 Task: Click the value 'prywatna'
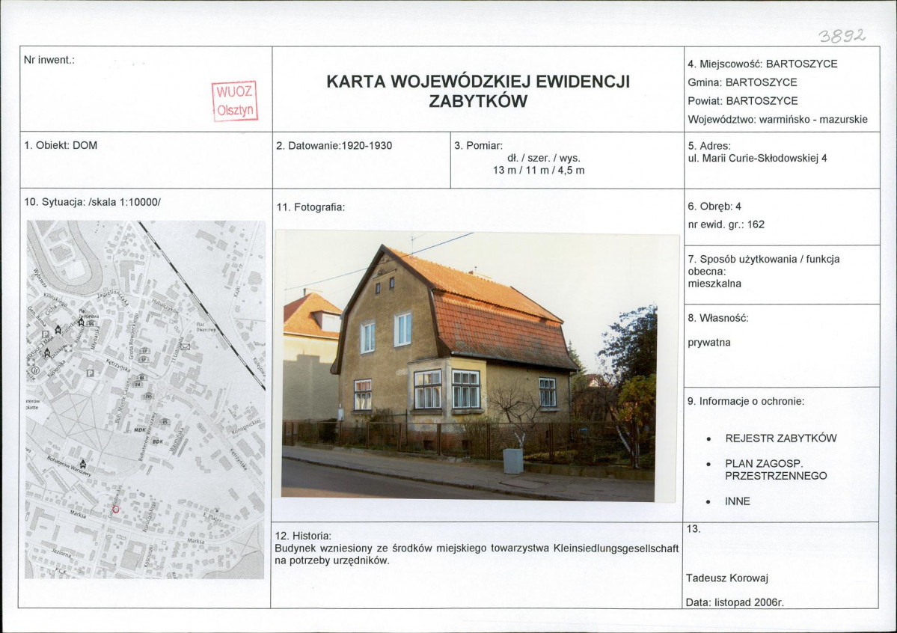709,342
